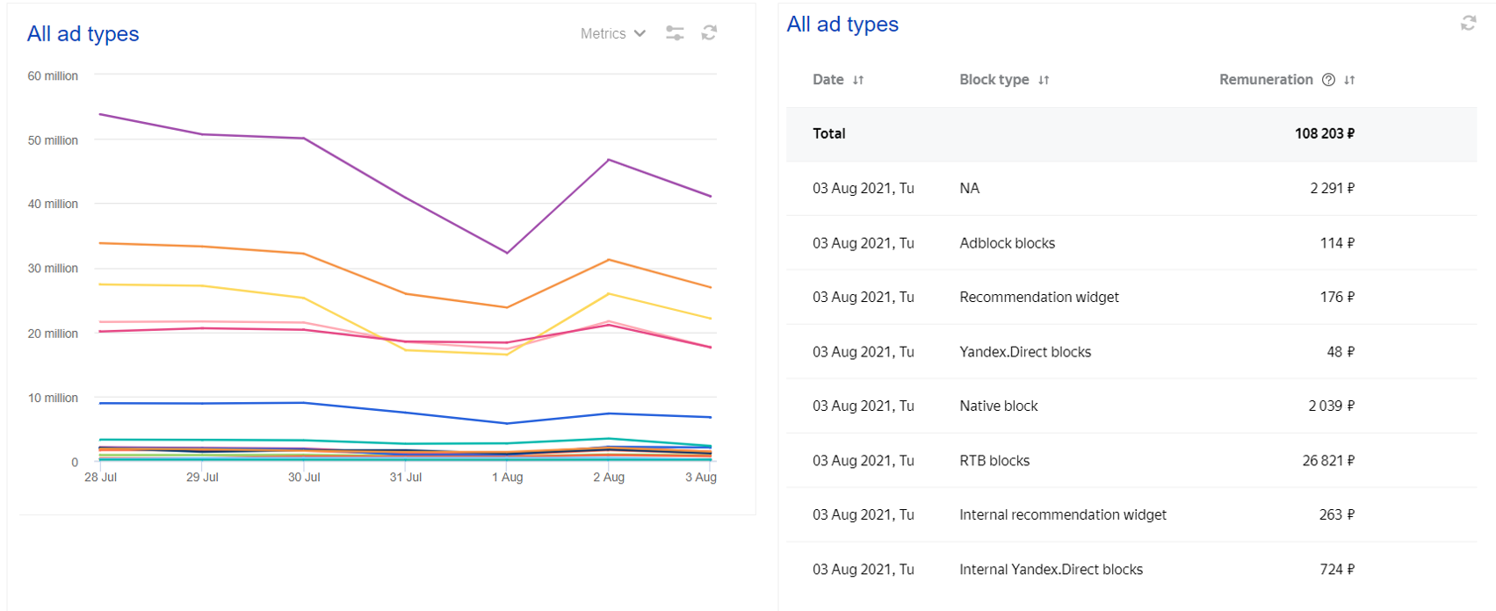
Task: Click the purple line at 1 Aug
Action: pyautogui.click(x=507, y=253)
